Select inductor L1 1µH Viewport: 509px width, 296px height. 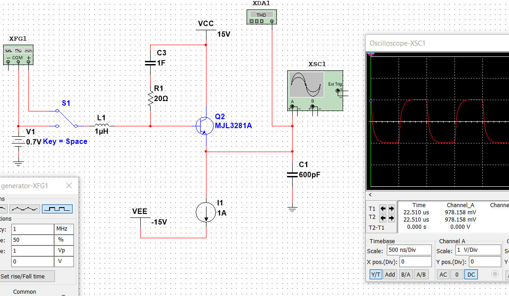pyautogui.click(x=101, y=125)
